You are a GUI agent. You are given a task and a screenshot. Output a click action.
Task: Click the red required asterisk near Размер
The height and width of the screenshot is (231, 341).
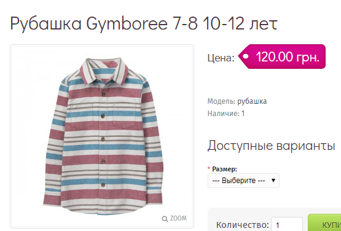point(209,168)
